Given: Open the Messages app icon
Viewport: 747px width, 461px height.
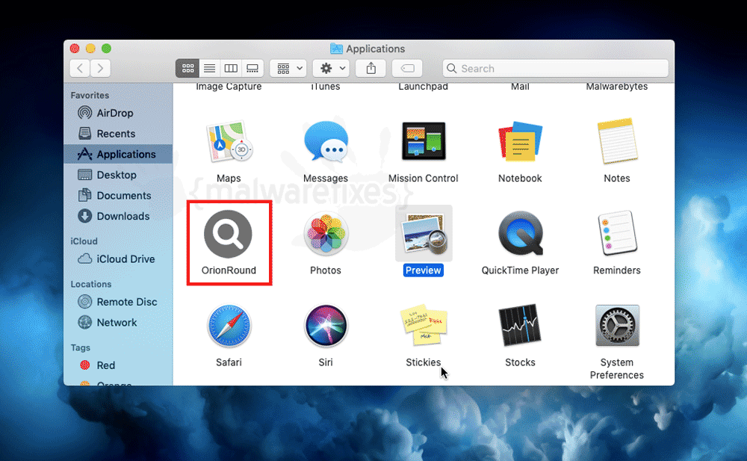Looking at the screenshot, I should [326, 142].
